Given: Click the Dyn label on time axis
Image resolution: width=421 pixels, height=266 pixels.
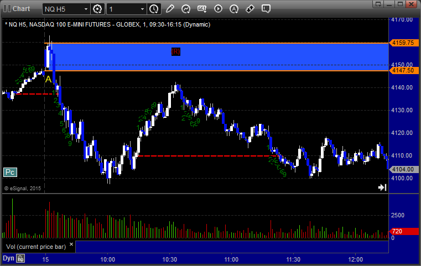Looking at the screenshot, I should coord(8,258).
